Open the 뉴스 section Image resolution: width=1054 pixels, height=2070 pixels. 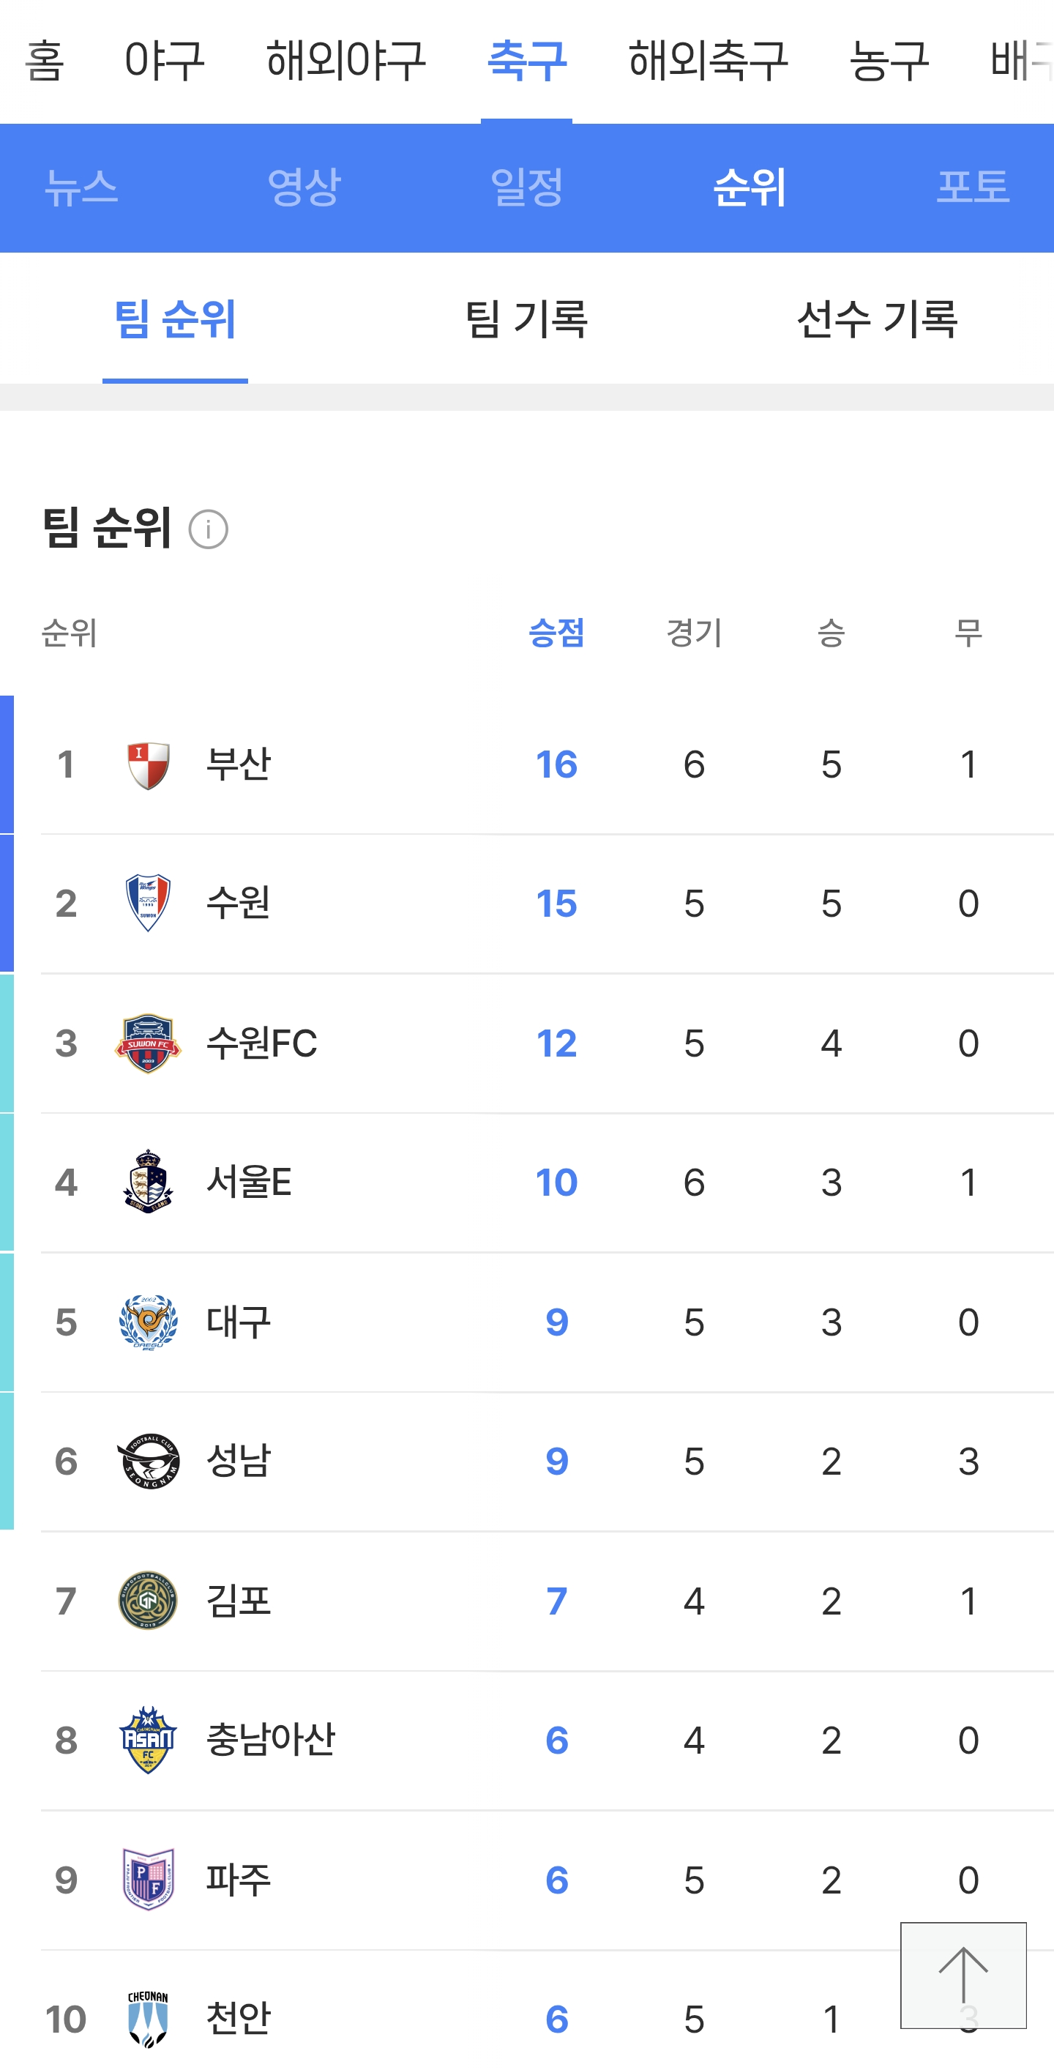tap(81, 187)
